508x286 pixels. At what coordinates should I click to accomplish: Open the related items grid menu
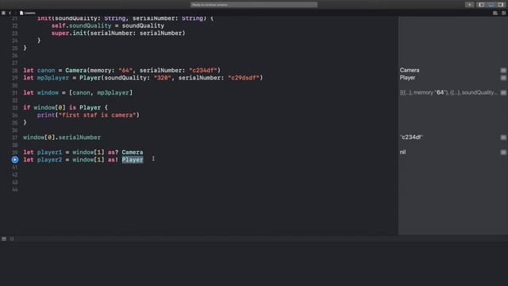tap(3, 13)
